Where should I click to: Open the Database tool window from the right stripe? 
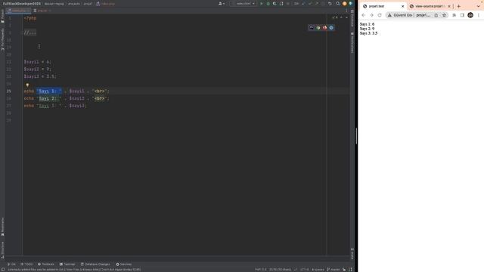coord(352,18)
